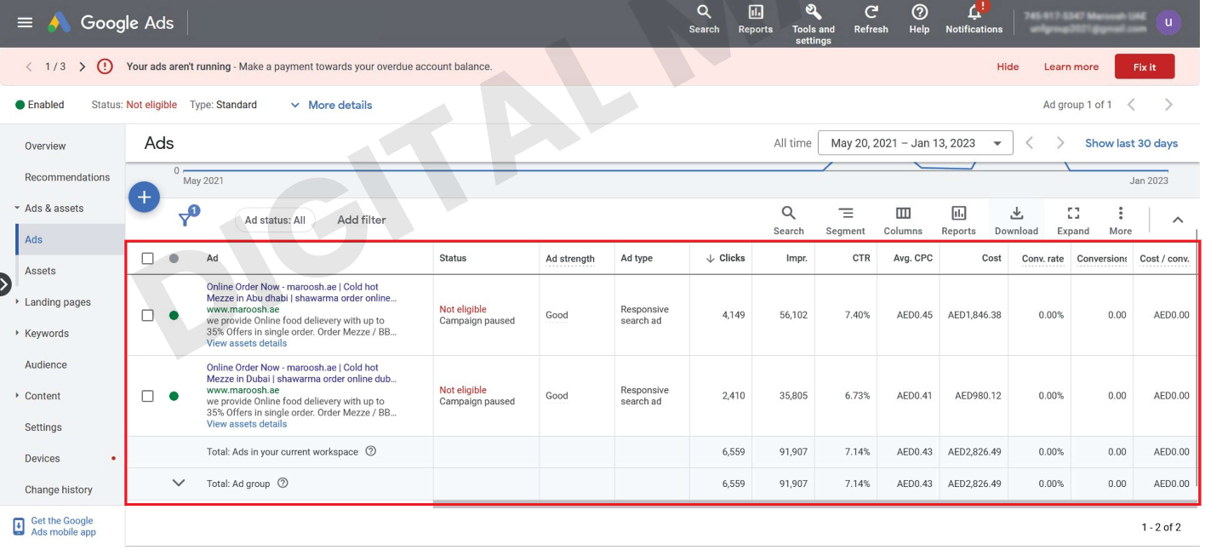The width and height of the screenshot is (1205, 550).
Task: Click the horizontal table scrollbar
Action: point(814,503)
